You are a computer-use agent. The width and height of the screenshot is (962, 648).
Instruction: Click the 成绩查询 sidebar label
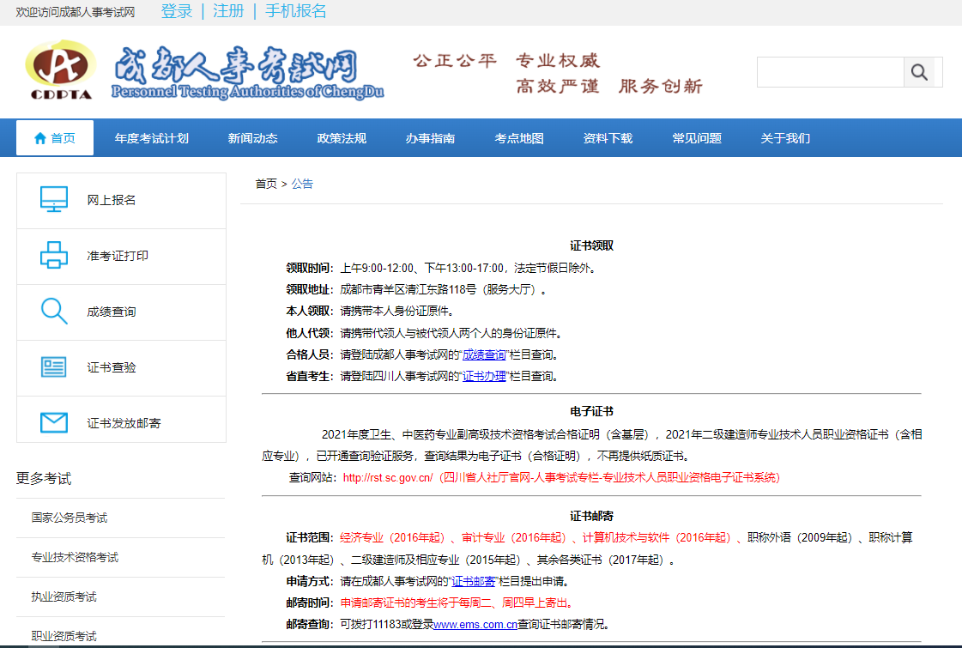pos(111,312)
